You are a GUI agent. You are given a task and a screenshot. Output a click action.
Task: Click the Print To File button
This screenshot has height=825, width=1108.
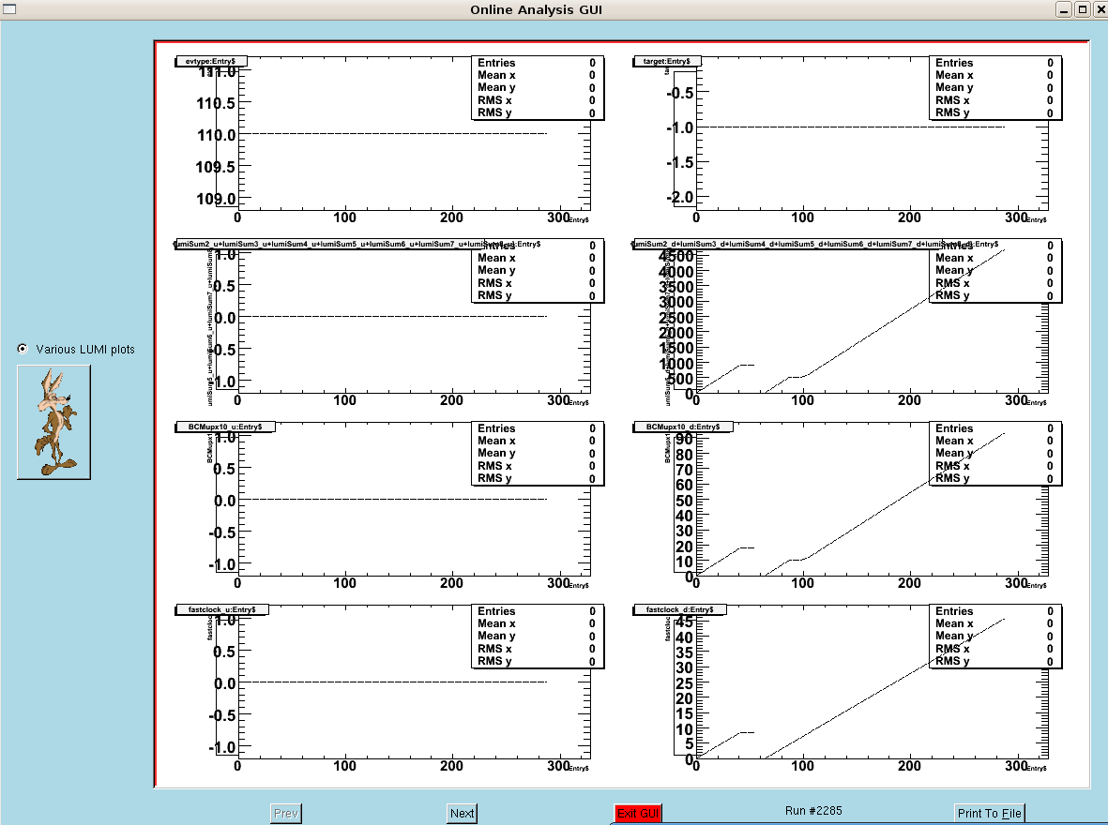pos(989,813)
